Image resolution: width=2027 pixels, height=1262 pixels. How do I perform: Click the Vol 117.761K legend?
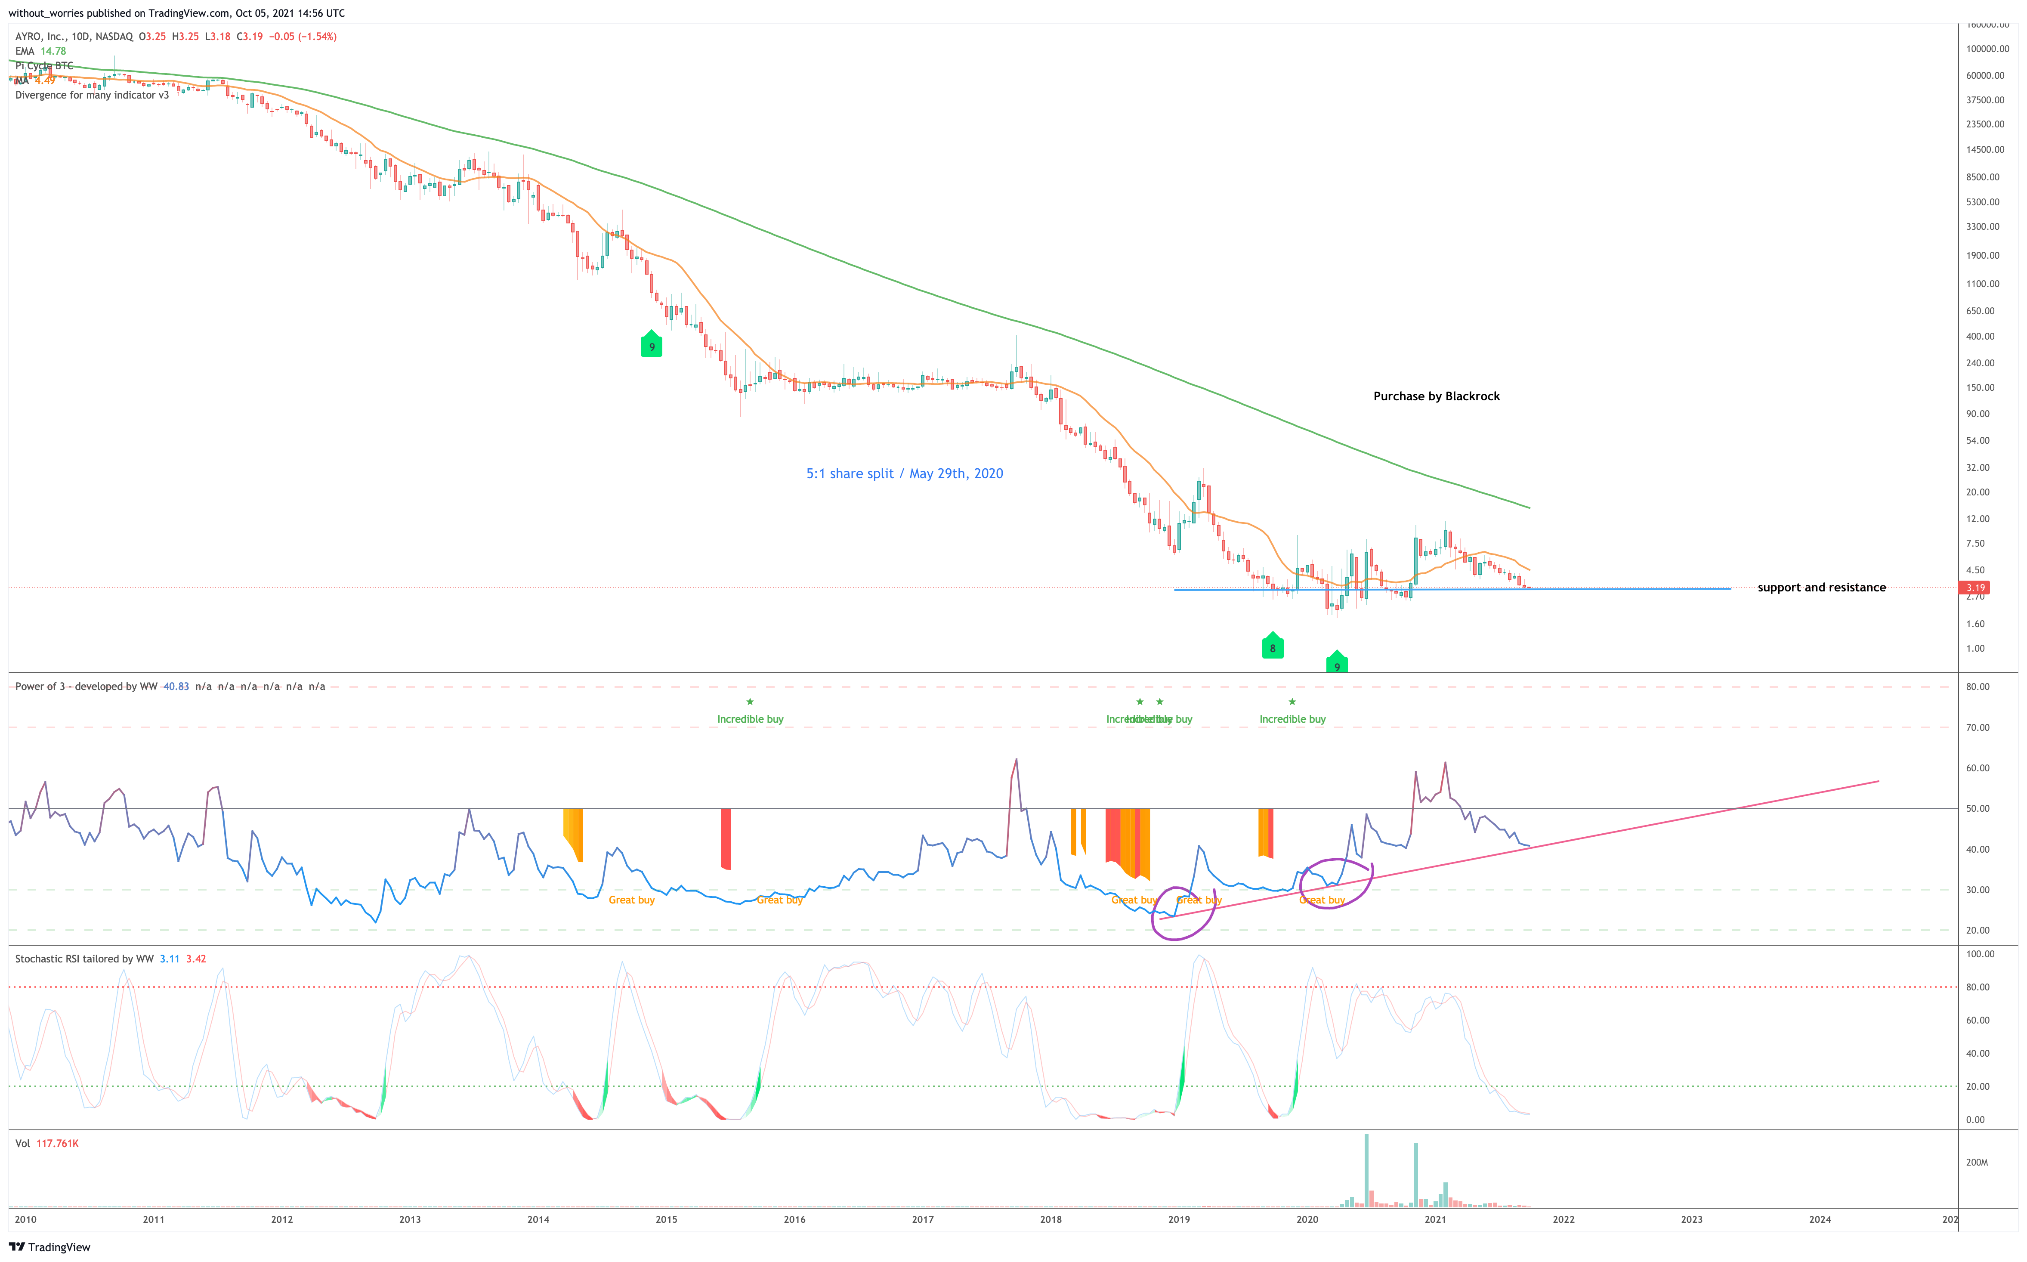(47, 1144)
